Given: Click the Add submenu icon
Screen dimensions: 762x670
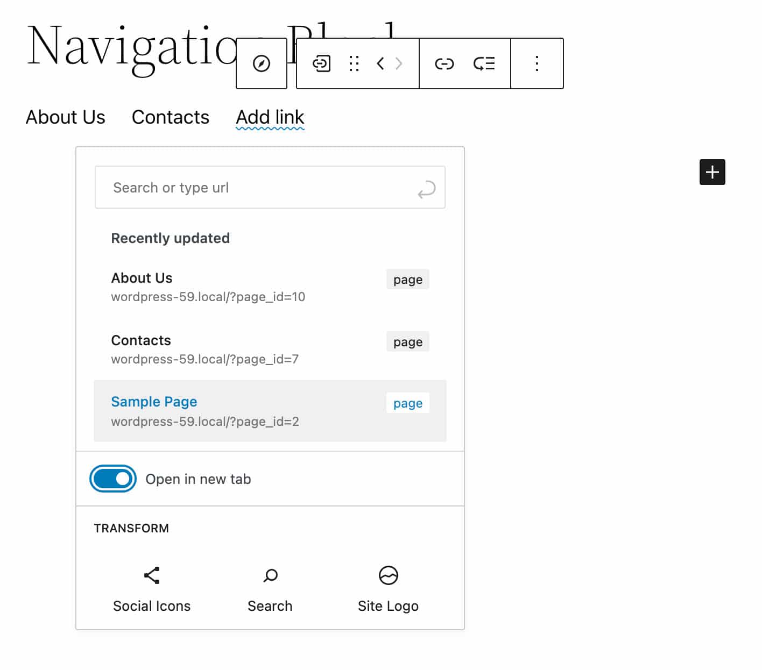Looking at the screenshot, I should (484, 63).
